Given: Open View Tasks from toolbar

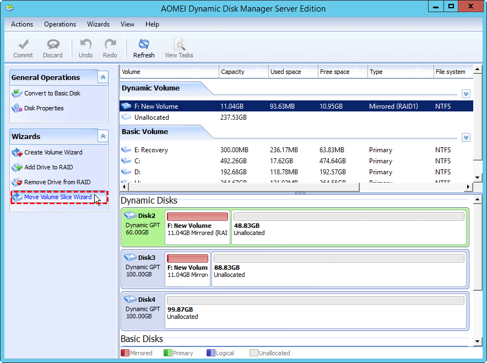Looking at the screenshot, I should (178, 45).
